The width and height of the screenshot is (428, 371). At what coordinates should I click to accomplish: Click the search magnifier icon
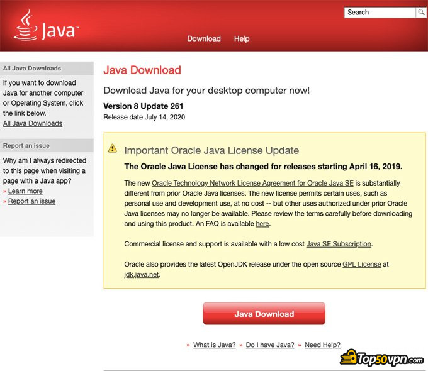420,13
